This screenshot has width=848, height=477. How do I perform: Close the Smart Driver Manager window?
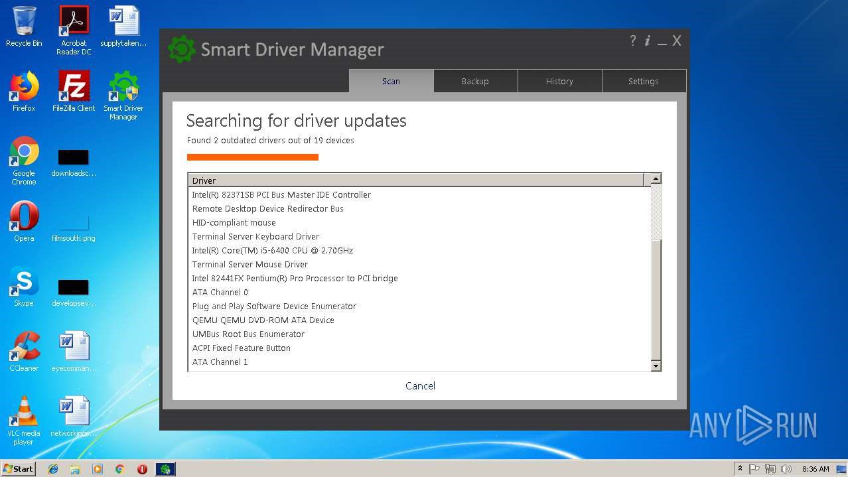click(x=677, y=40)
